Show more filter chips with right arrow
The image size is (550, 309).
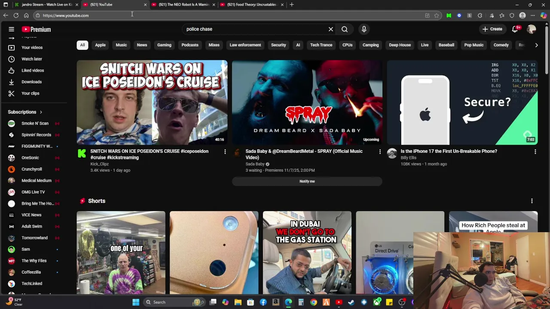click(x=536, y=45)
